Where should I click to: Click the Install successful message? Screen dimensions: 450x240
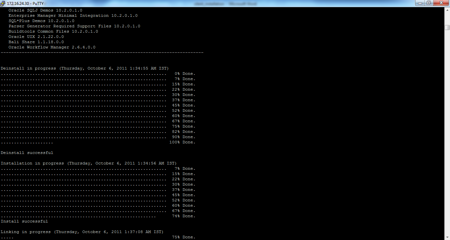pos(24,221)
